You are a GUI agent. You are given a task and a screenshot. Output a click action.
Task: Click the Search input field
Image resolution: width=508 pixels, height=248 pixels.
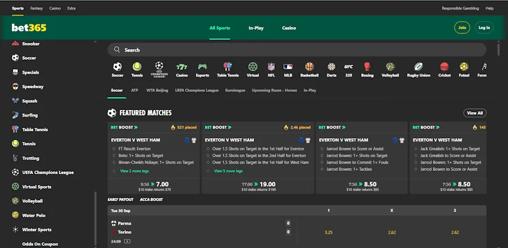tap(296, 50)
